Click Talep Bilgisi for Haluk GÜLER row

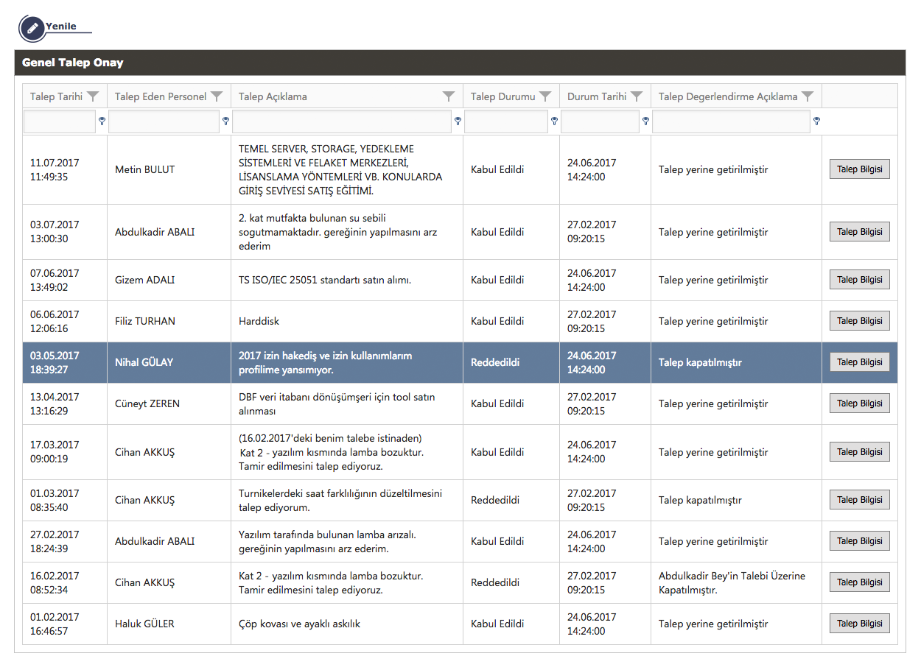859,624
